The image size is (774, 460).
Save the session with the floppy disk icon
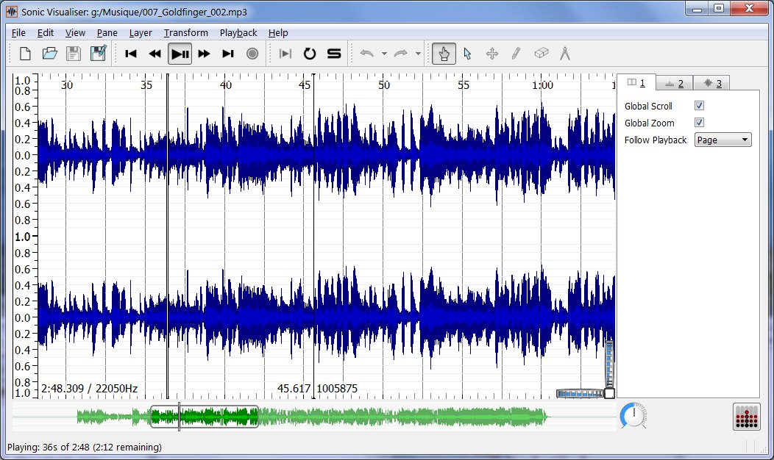click(74, 53)
